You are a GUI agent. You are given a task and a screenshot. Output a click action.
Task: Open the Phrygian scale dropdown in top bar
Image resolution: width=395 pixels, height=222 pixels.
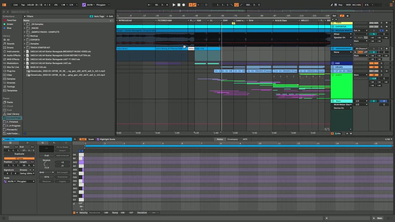[103, 5]
